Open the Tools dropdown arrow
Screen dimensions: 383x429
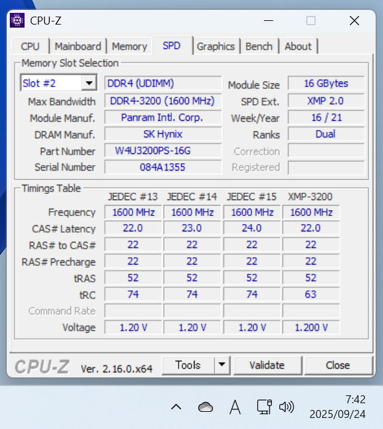222,365
